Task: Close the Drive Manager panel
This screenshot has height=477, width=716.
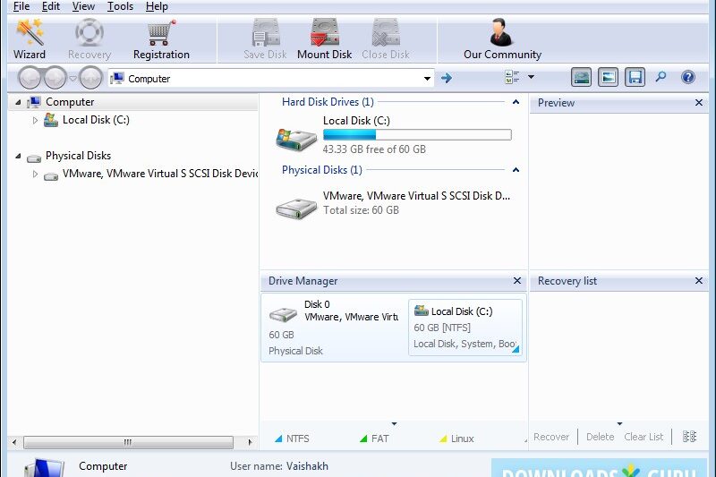Action: pyautogui.click(x=517, y=281)
